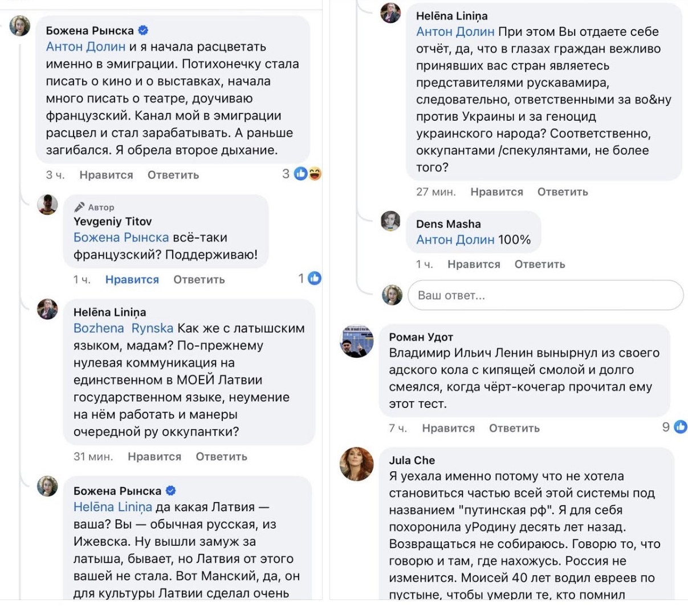688x612 pixels.
Task: Click the like icon on Yevgeniy Titov's reply
Action: click(x=314, y=278)
